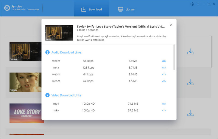
Task: Select the Download tab
Action: [92, 10]
